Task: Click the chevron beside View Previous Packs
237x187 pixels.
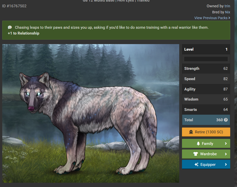Action: coord(229,18)
